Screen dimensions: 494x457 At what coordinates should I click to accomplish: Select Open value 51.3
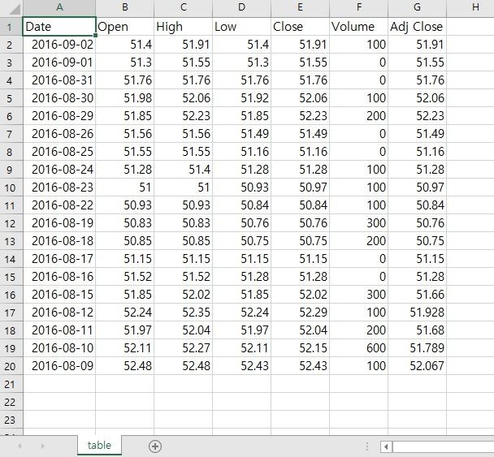coord(125,63)
